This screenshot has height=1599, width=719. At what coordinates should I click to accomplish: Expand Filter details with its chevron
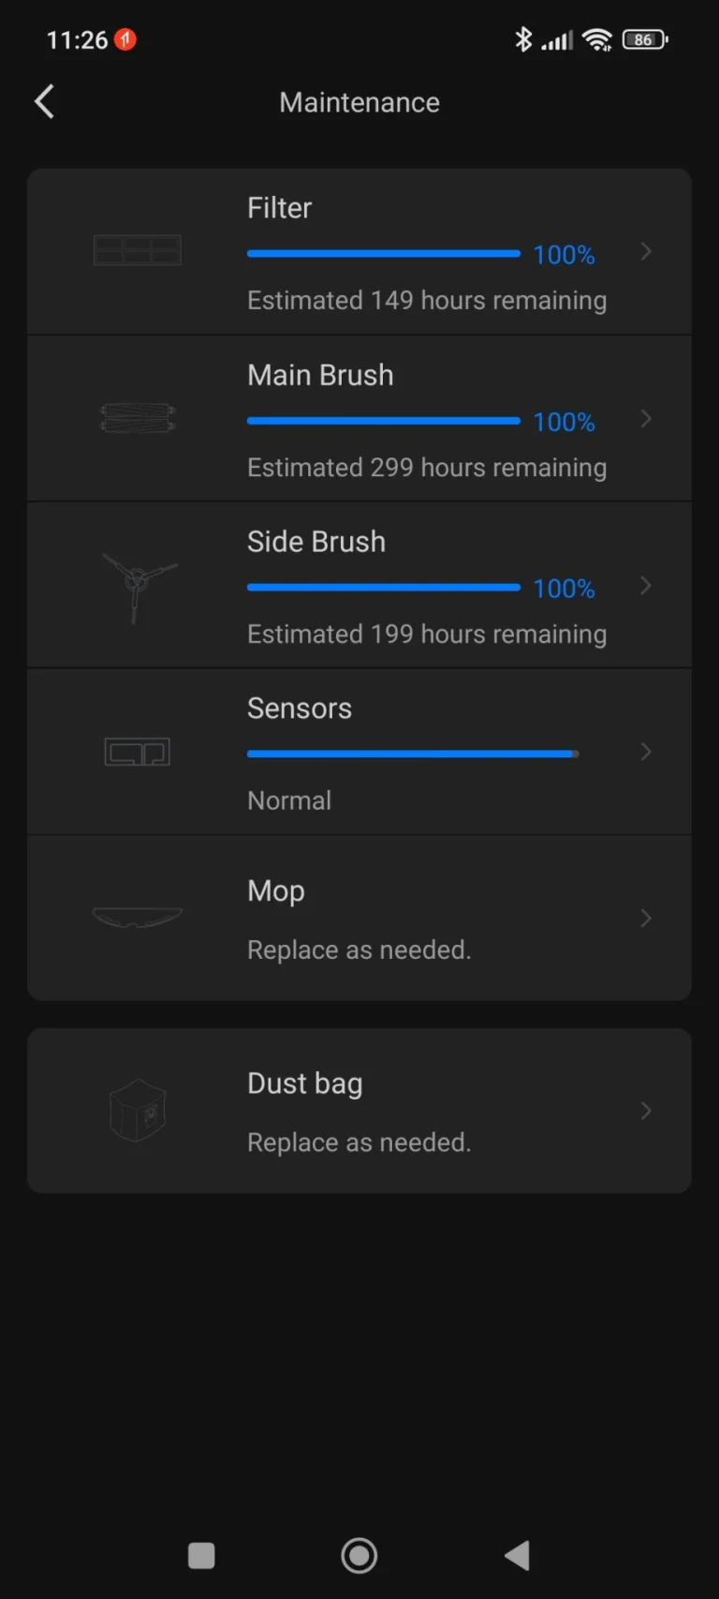point(646,251)
